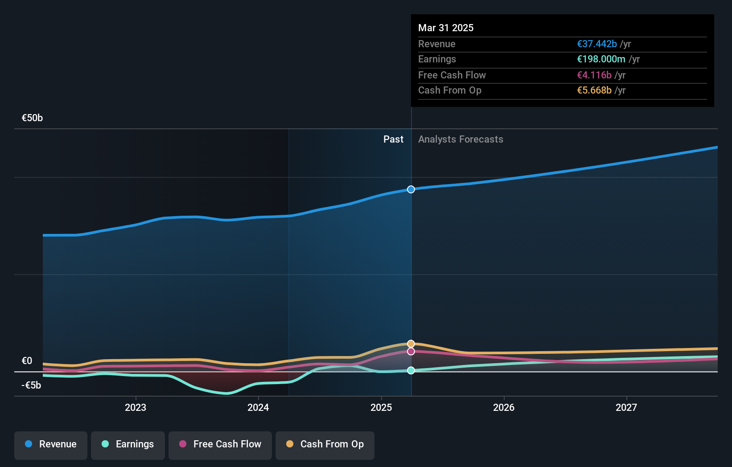
Task: Toggle the Earnings legend button
Action: (128, 445)
